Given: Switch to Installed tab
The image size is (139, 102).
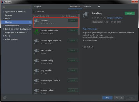Looking at the screenshot, I should (x=87, y=7).
